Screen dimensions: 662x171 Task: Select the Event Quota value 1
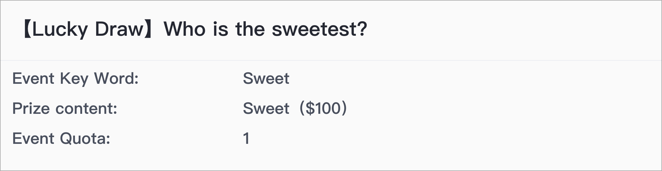click(246, 138)
